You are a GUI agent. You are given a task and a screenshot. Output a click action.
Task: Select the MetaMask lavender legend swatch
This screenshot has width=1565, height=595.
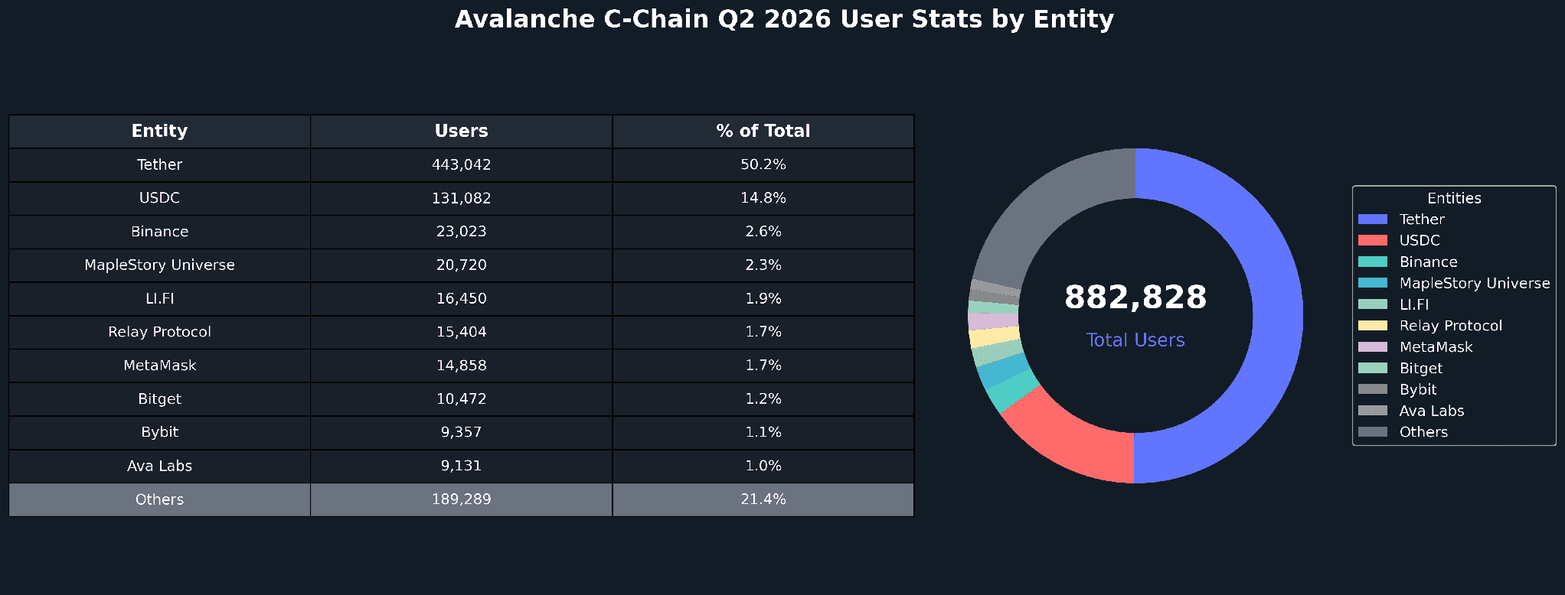1372,347
